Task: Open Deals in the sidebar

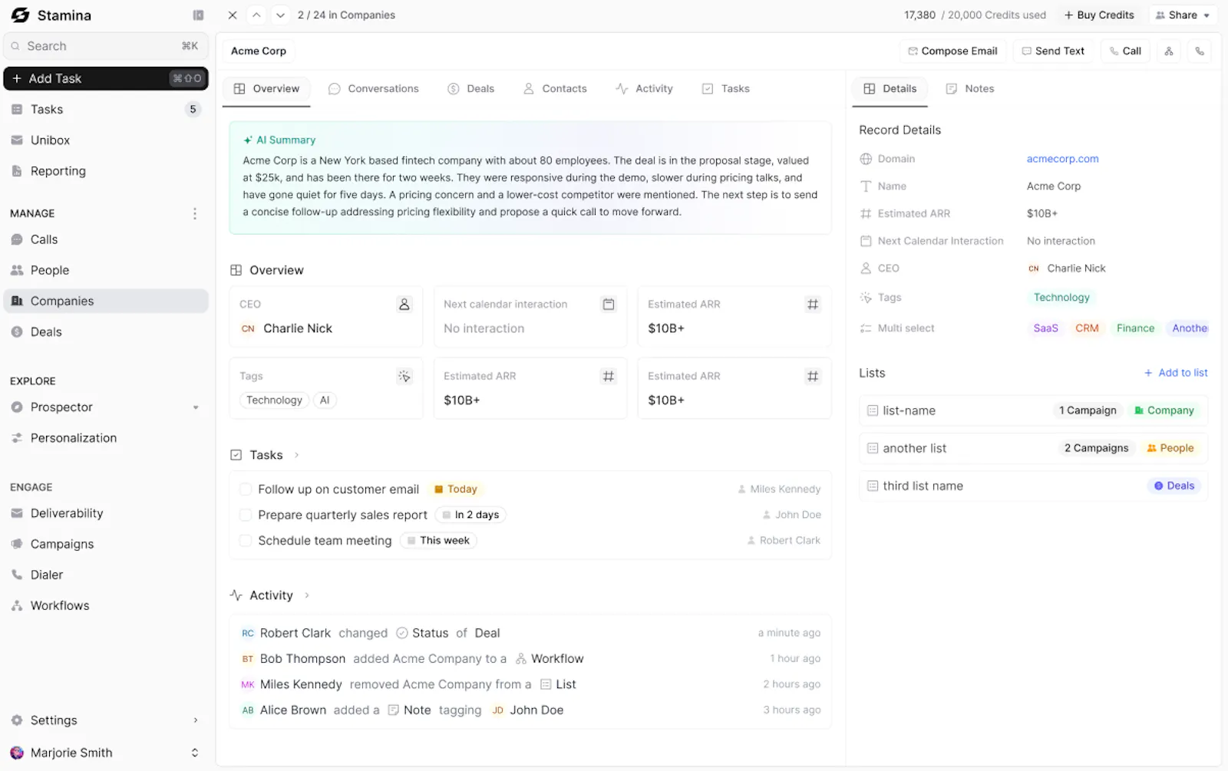Action: coord(106,331)
